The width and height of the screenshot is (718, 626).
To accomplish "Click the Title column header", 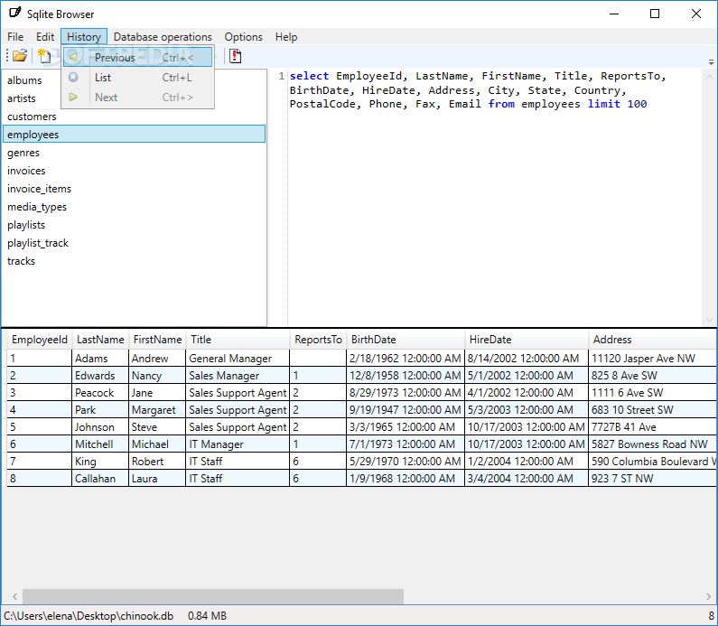I will pyautogui.click(x=238, y=340).
